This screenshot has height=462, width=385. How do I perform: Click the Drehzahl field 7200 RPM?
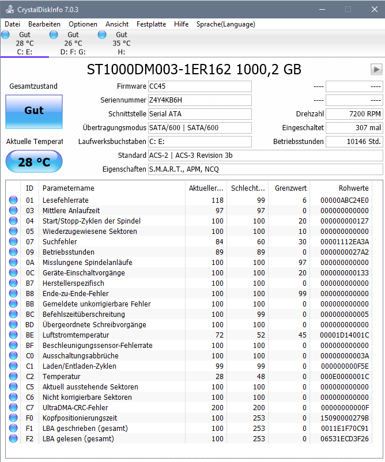354,114
